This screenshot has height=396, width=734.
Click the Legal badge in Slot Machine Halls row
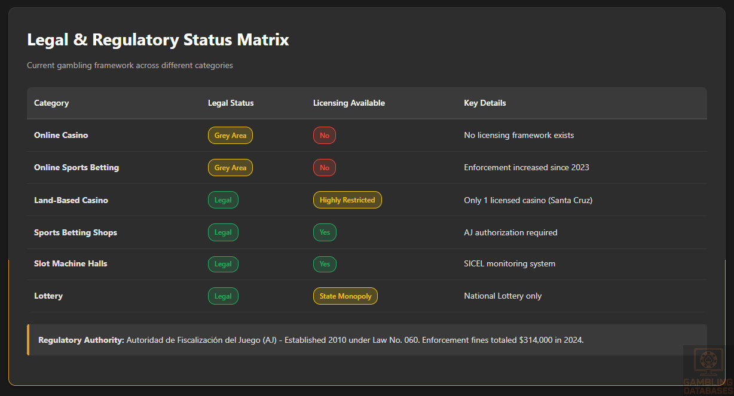(223, 264)
